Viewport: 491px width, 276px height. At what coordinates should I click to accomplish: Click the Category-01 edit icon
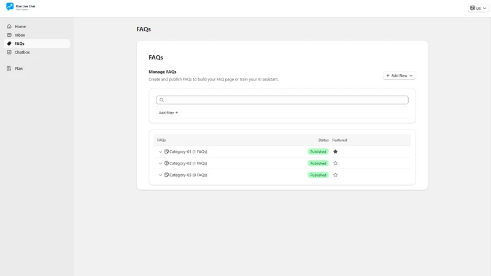click(166, 151)
